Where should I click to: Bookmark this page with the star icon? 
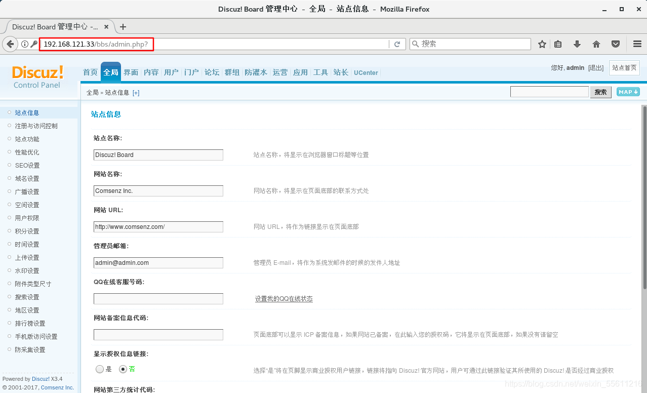coord(542,44)
